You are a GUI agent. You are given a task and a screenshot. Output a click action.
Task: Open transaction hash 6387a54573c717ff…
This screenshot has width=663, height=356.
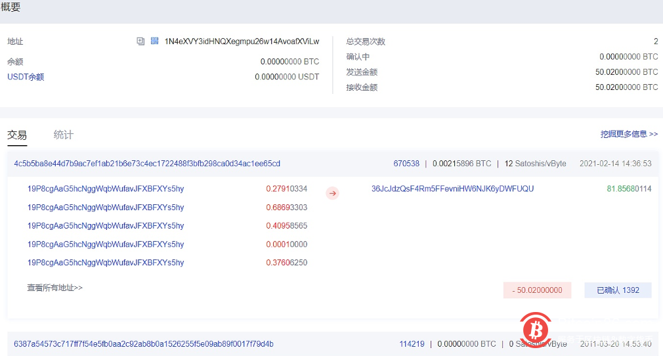(x=144, y=344)
